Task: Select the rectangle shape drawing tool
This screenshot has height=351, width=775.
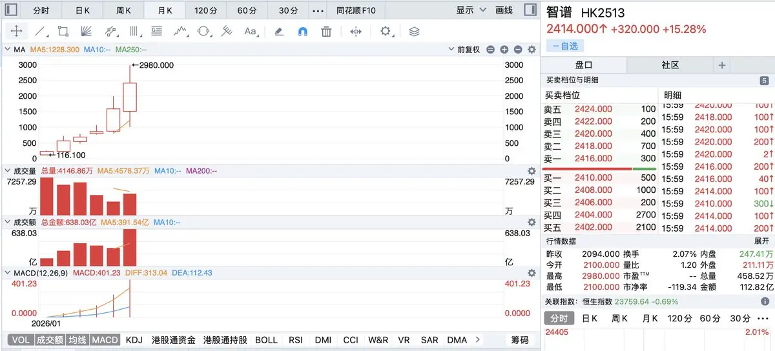Action: click(x=63, y=31)
